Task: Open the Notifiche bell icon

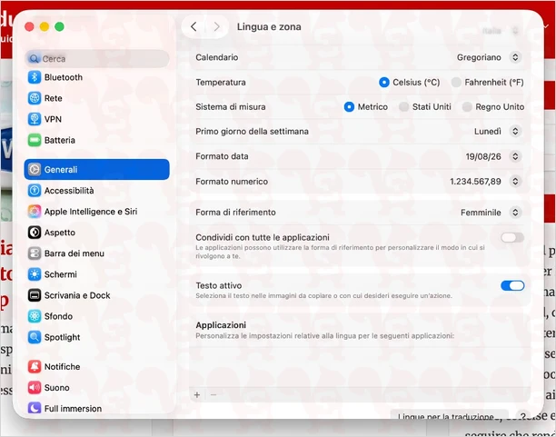Action: pos(35,366)
